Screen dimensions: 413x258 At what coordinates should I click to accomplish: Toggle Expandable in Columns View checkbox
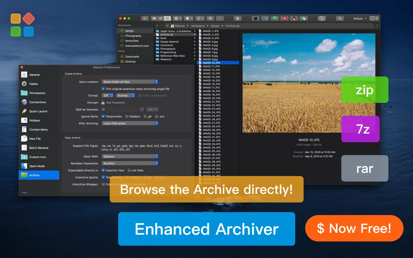tap(103, 170)
